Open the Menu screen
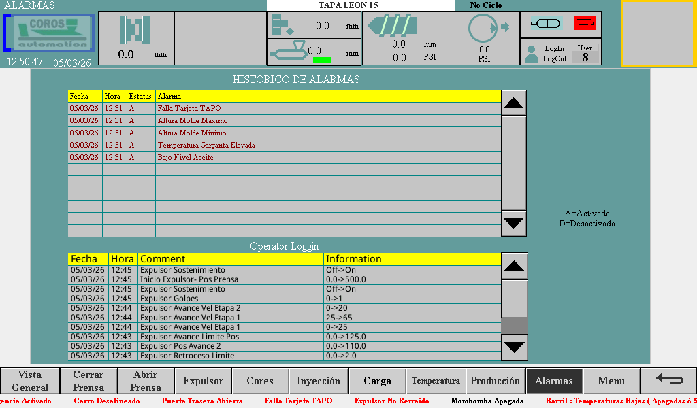697x408 pixels. (x=611, y=381)
